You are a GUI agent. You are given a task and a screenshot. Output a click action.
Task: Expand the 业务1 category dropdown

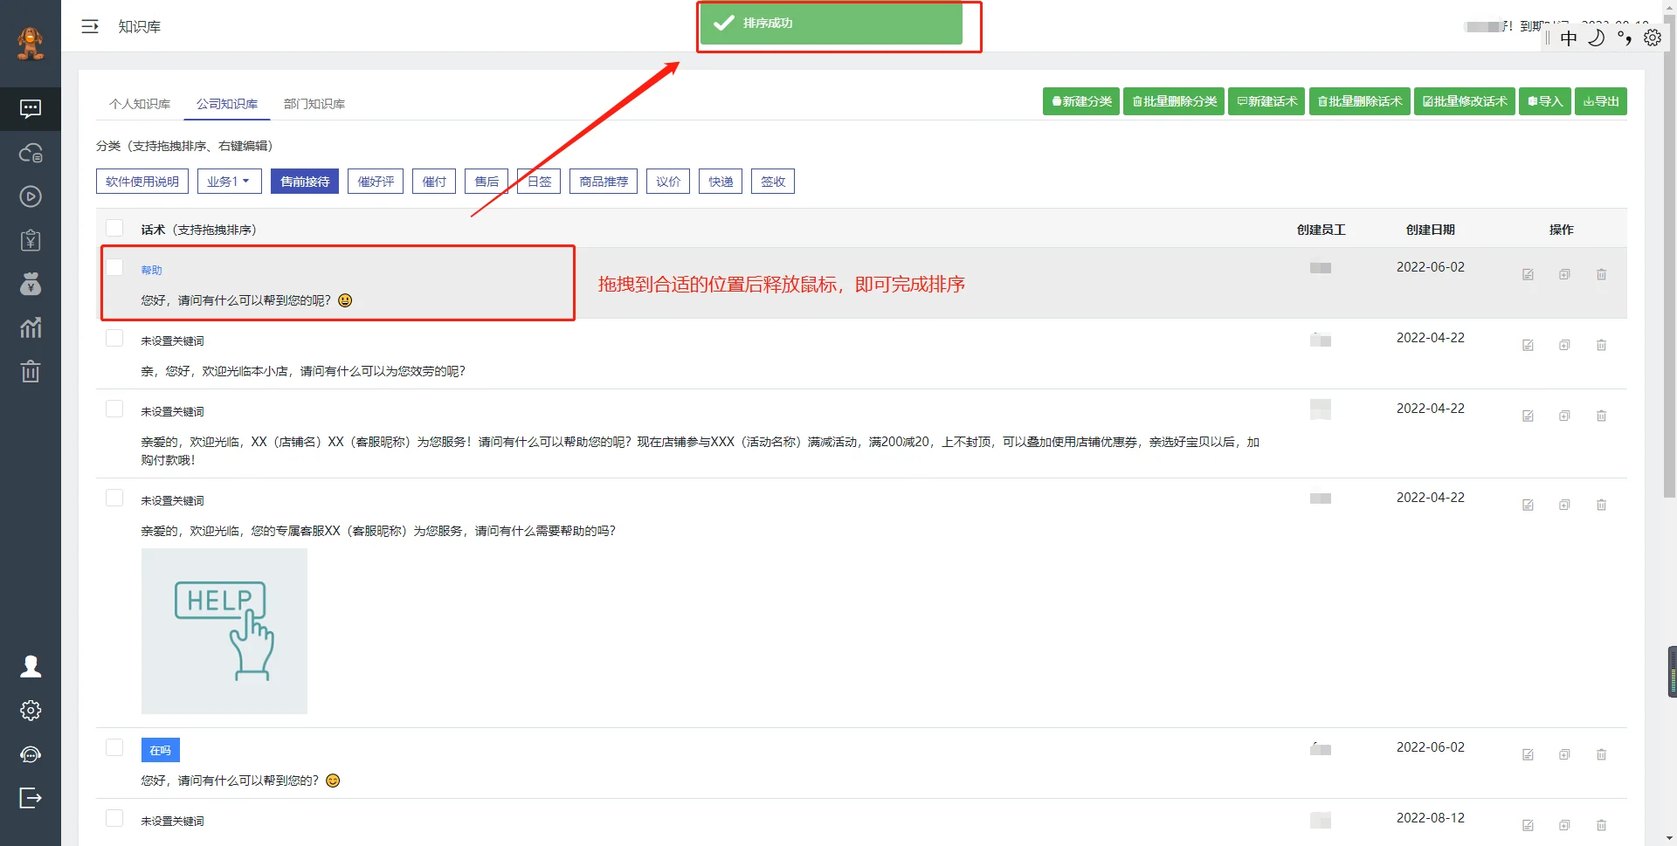pyautogui.click(x=229, y=182)
